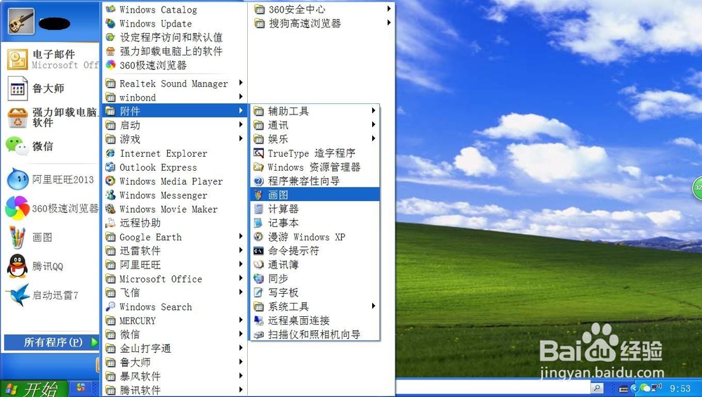The width and height of the screenshot is (702, 397).
Task: Launch 阿里旺旺2013 from Start menu
Action: pos(51,179)
